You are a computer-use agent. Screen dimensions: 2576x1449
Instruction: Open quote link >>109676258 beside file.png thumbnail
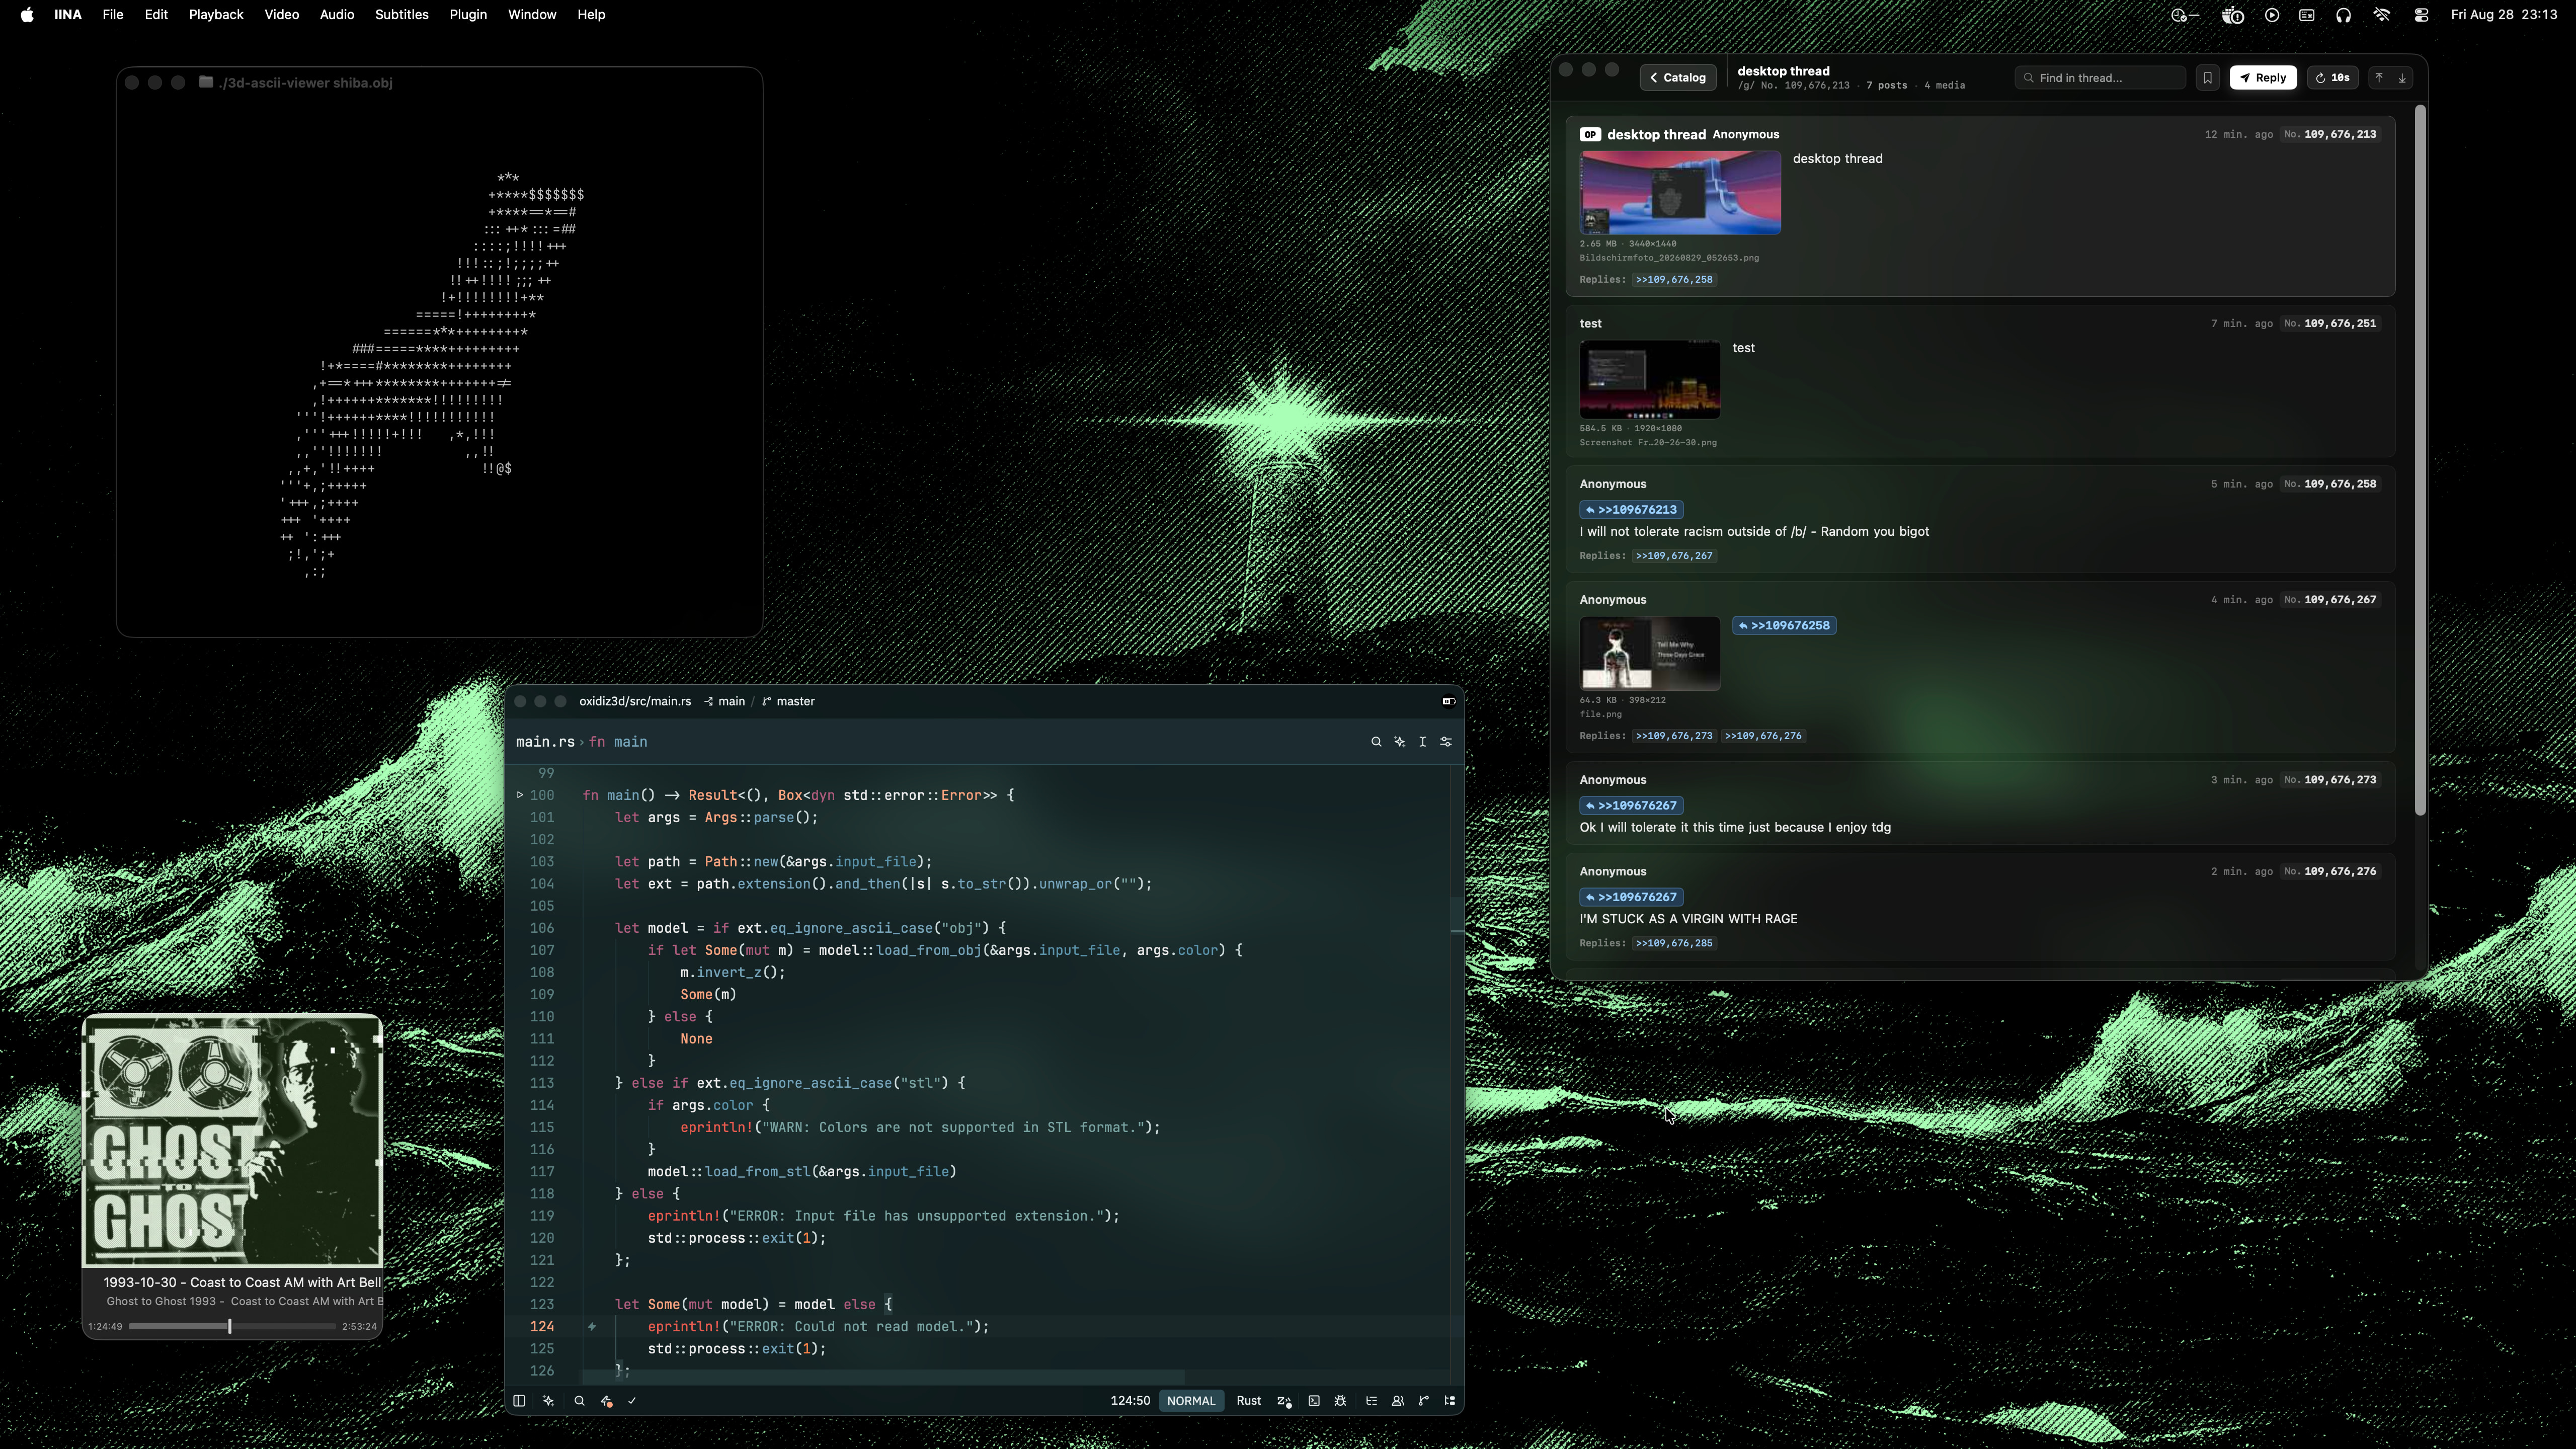click(1784, 626)
